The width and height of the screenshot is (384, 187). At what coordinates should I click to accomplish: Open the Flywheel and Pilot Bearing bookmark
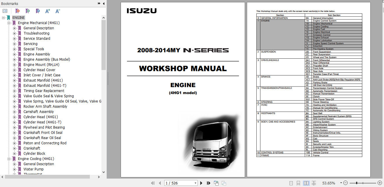pos(44,127)
